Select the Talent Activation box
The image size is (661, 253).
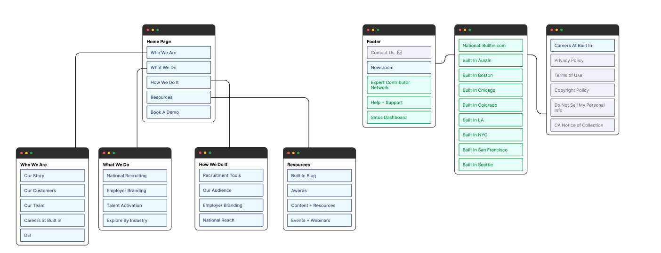coord(135,206)
